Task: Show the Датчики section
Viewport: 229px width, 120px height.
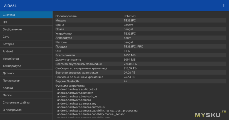Action: point(26,73)
